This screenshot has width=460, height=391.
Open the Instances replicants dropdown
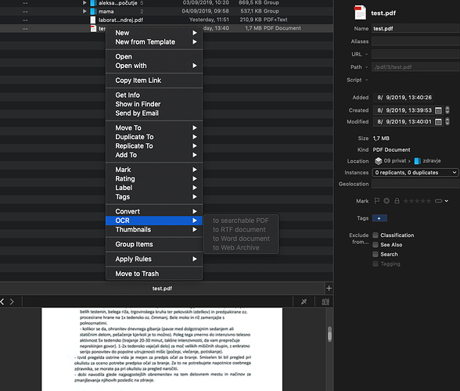click(415, 173)
